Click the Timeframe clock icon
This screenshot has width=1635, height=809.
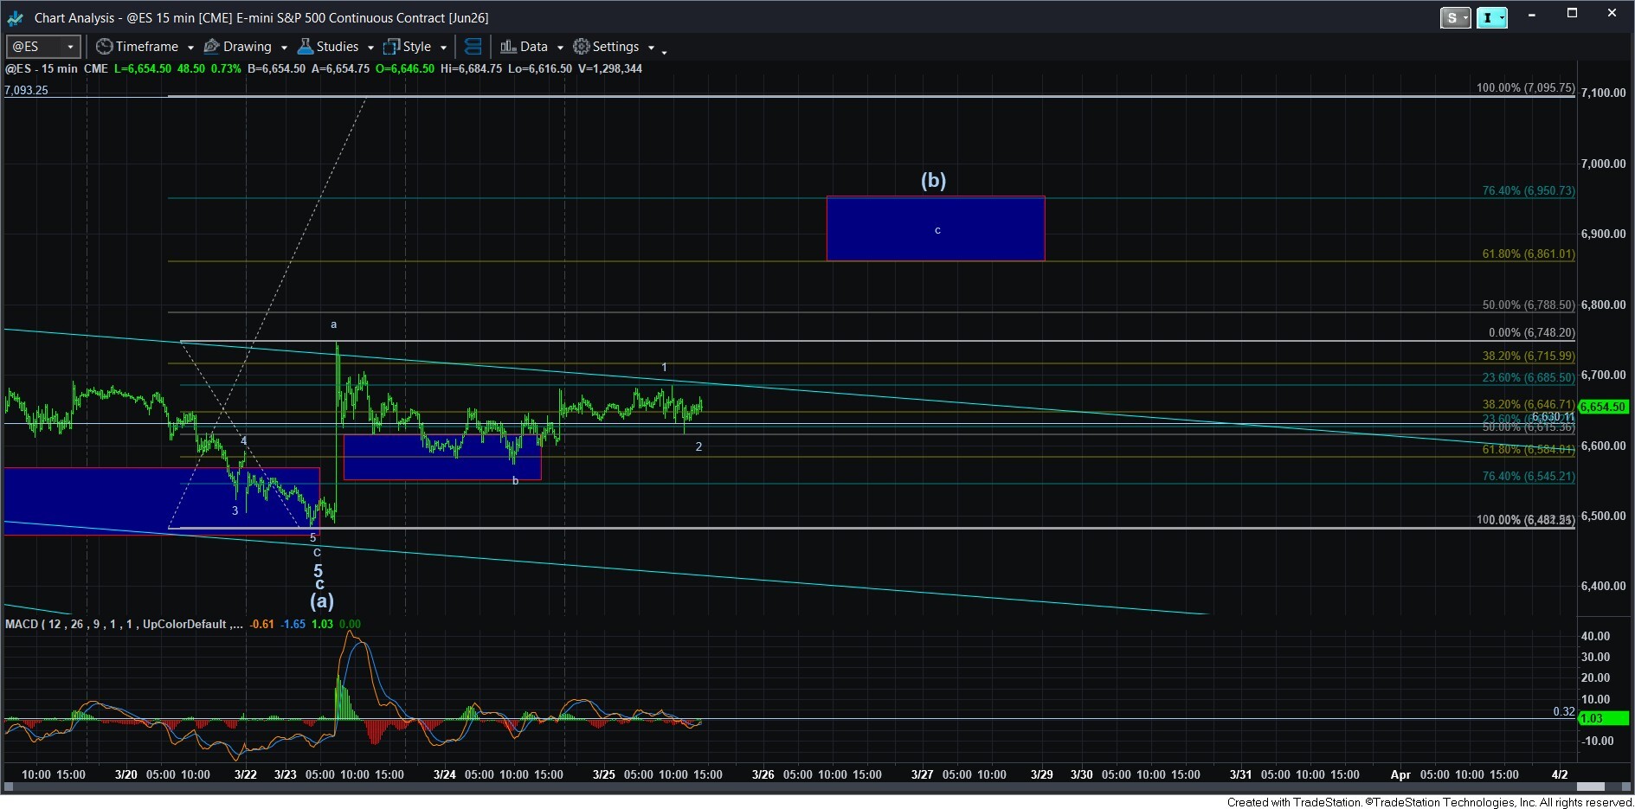(105, 47)
